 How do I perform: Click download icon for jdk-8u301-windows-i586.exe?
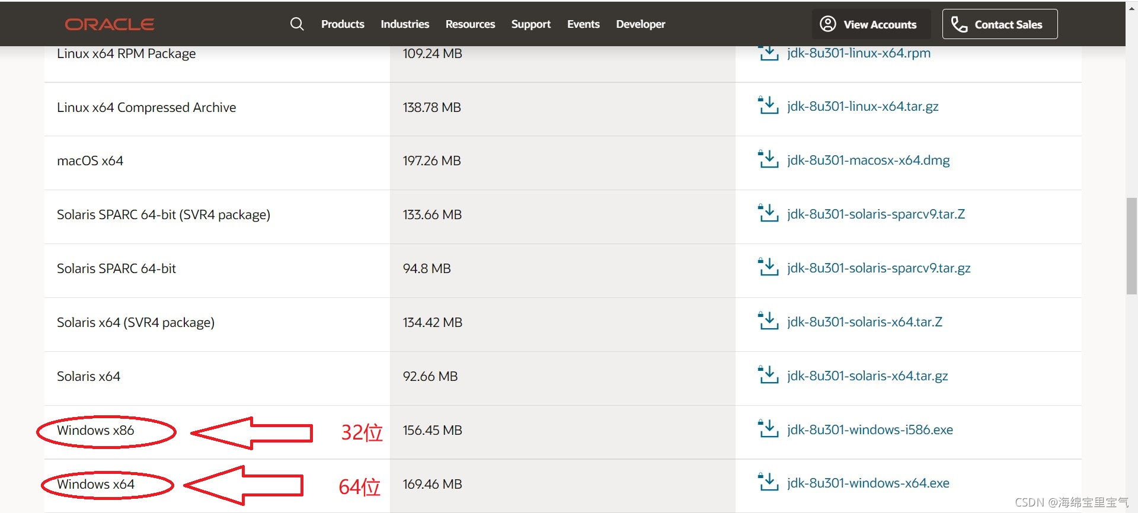coord(768,429)
